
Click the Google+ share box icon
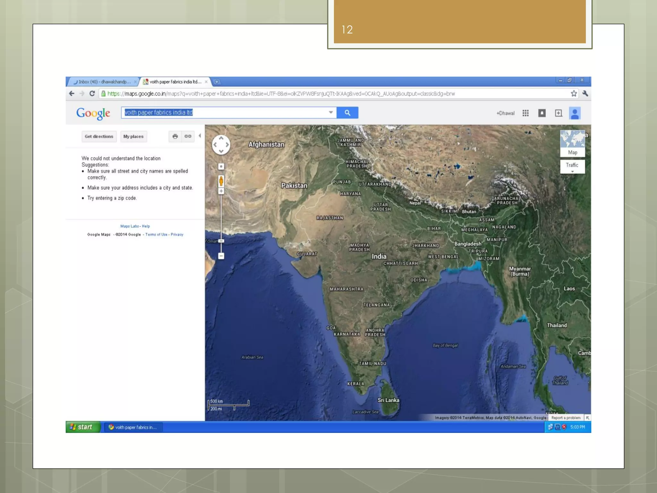pos(558,113)
